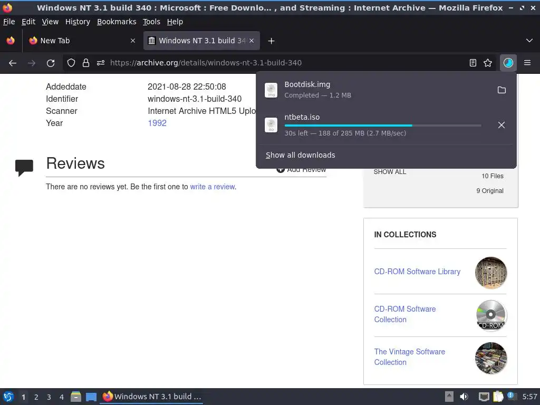Open the Edit menu
This screenshot has width=540, height=405.
point(28,22)
